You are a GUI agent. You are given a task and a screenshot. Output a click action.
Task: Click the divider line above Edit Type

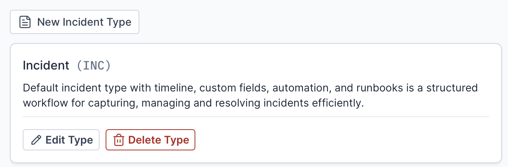coord(256,117)
